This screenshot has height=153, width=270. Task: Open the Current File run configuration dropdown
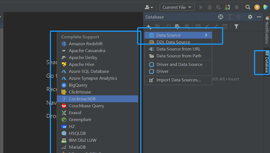point(177,7)
